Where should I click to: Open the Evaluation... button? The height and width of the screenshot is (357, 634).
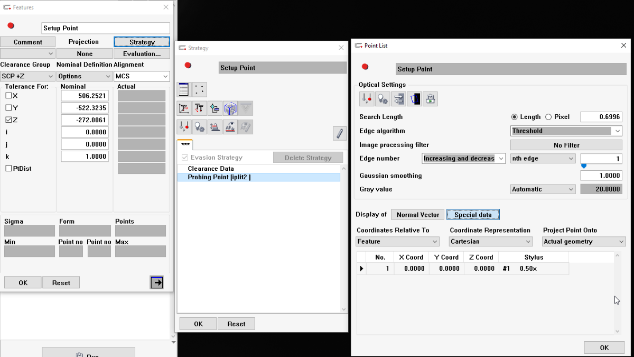click(142, 53)
